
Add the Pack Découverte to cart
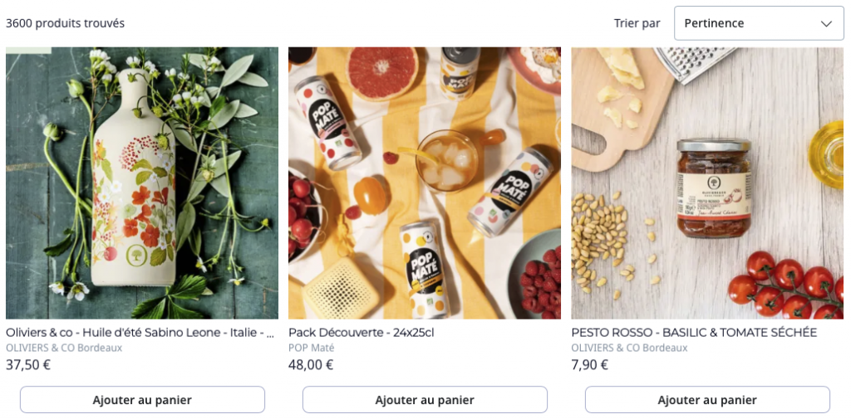coord(425,400)
